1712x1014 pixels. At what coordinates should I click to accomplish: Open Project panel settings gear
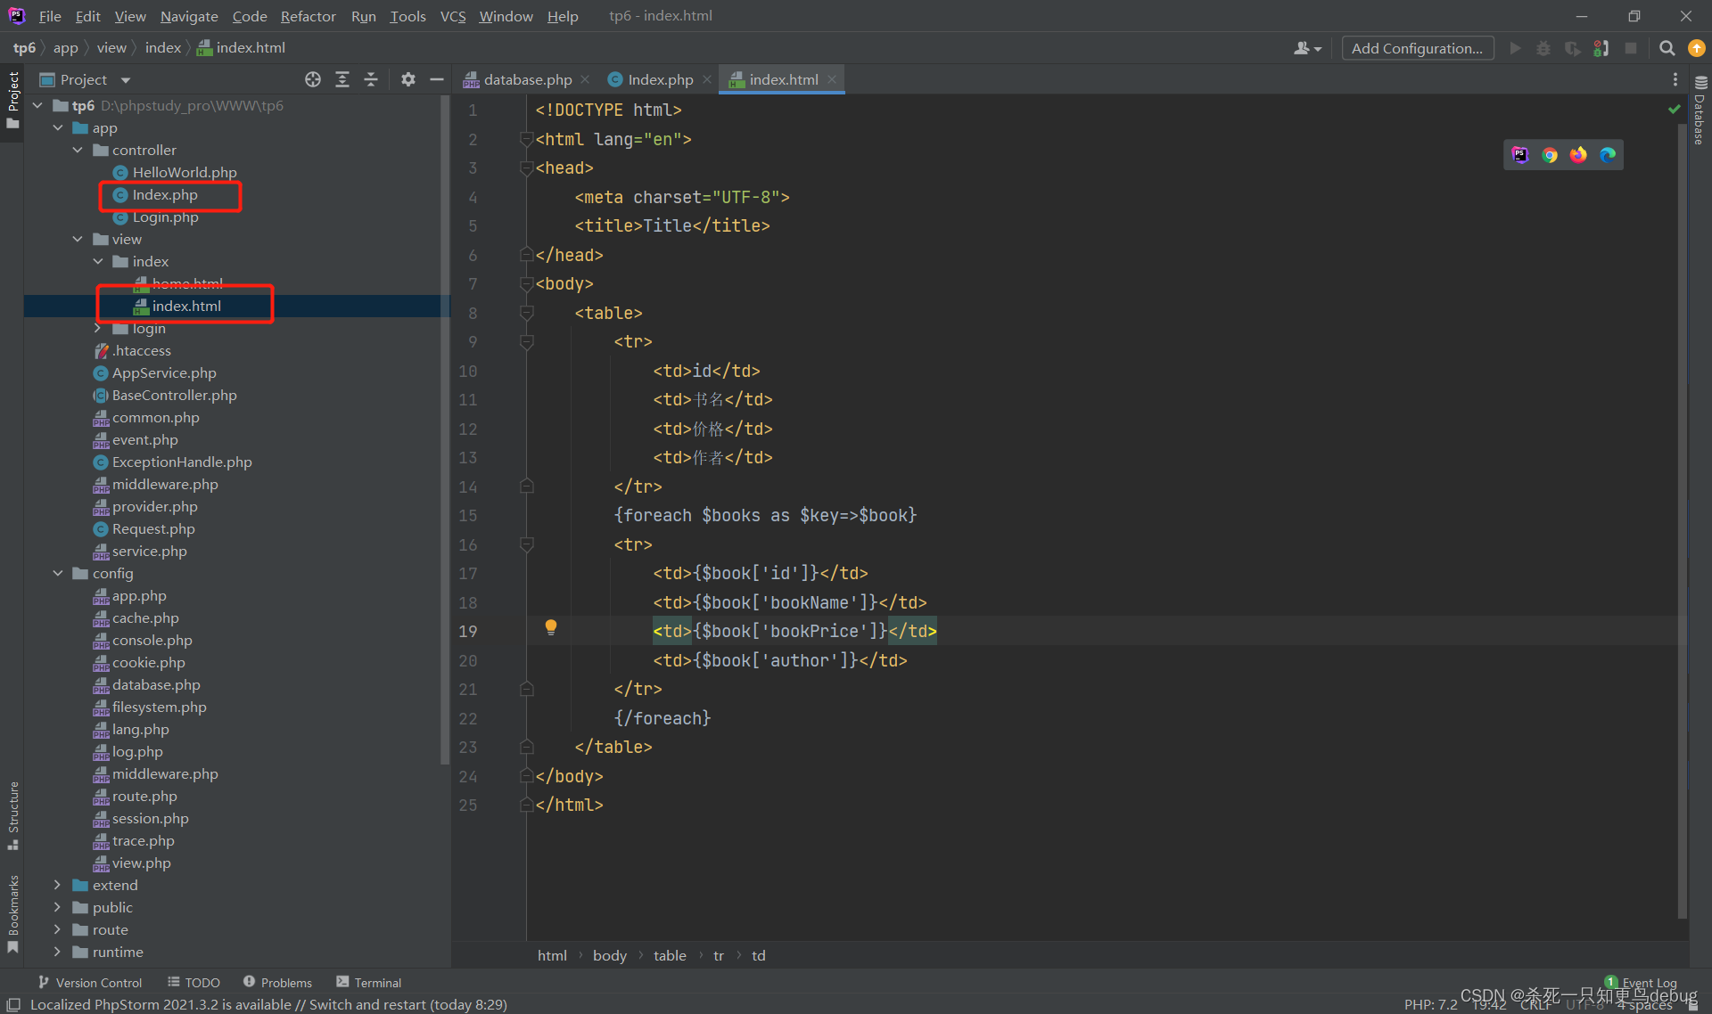click(408, 79)
